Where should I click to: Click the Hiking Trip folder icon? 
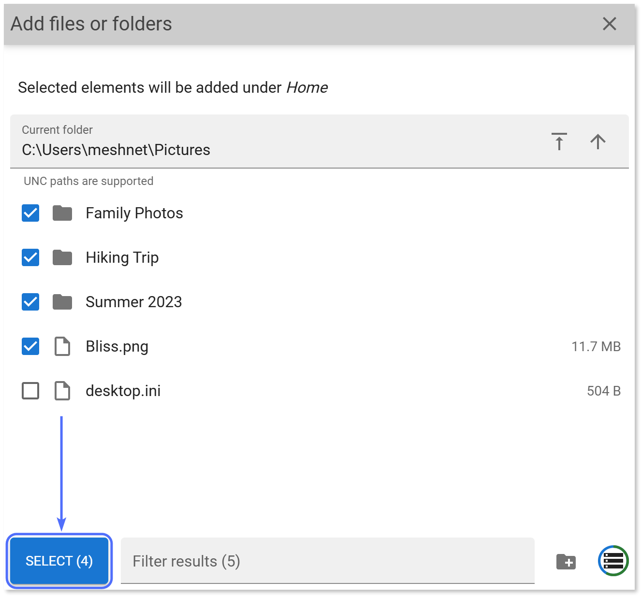tap(62, 257)
